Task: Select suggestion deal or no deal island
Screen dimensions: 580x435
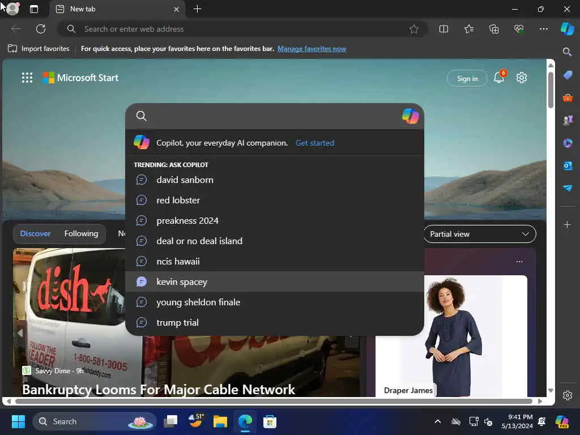Action: coord(275,241)
